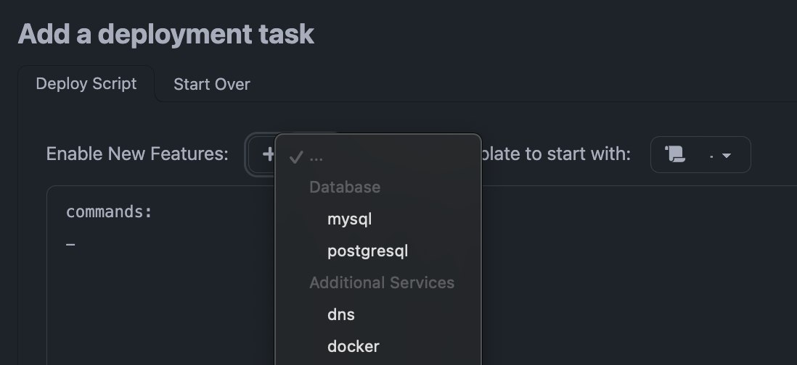Click the small dot inside template selector
This screenshot has width=797, height=365.
[x=710, y=156]
